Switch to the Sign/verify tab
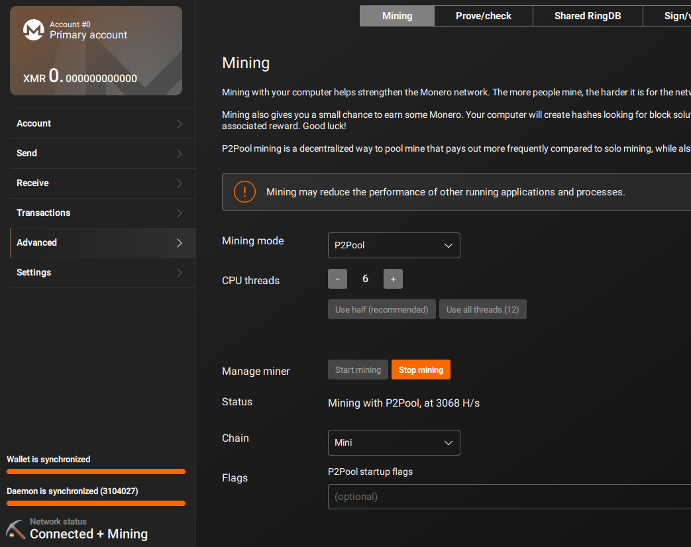The width and height of the screenshot is (691, 547). click(x=667, y=16)
